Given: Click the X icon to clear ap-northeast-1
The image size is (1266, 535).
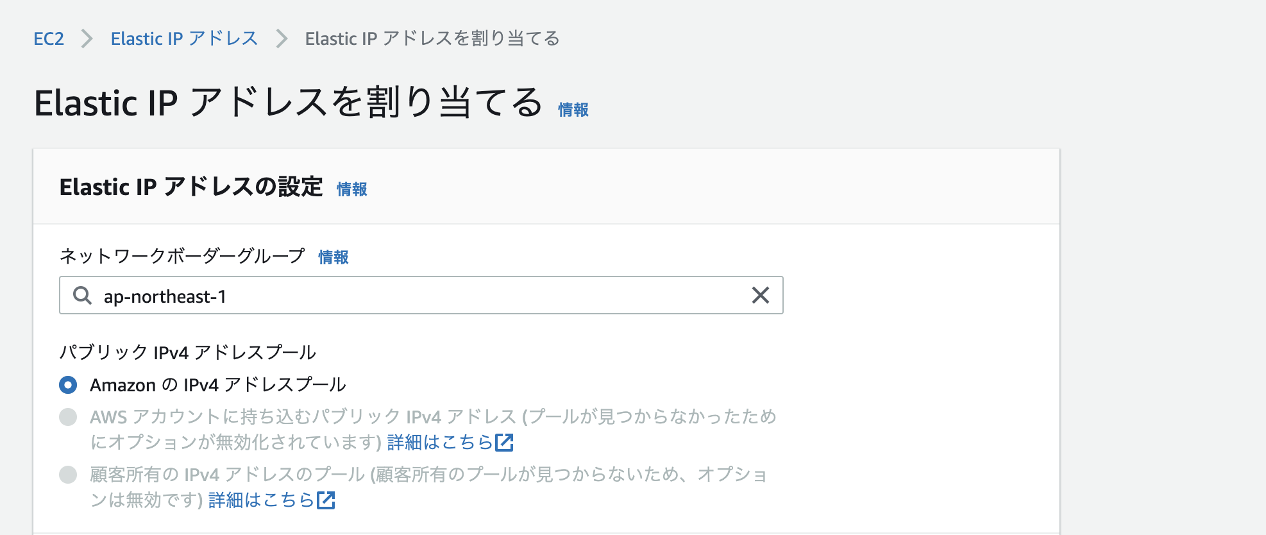Looking at the screenshot, I should [x=761, y=296].
